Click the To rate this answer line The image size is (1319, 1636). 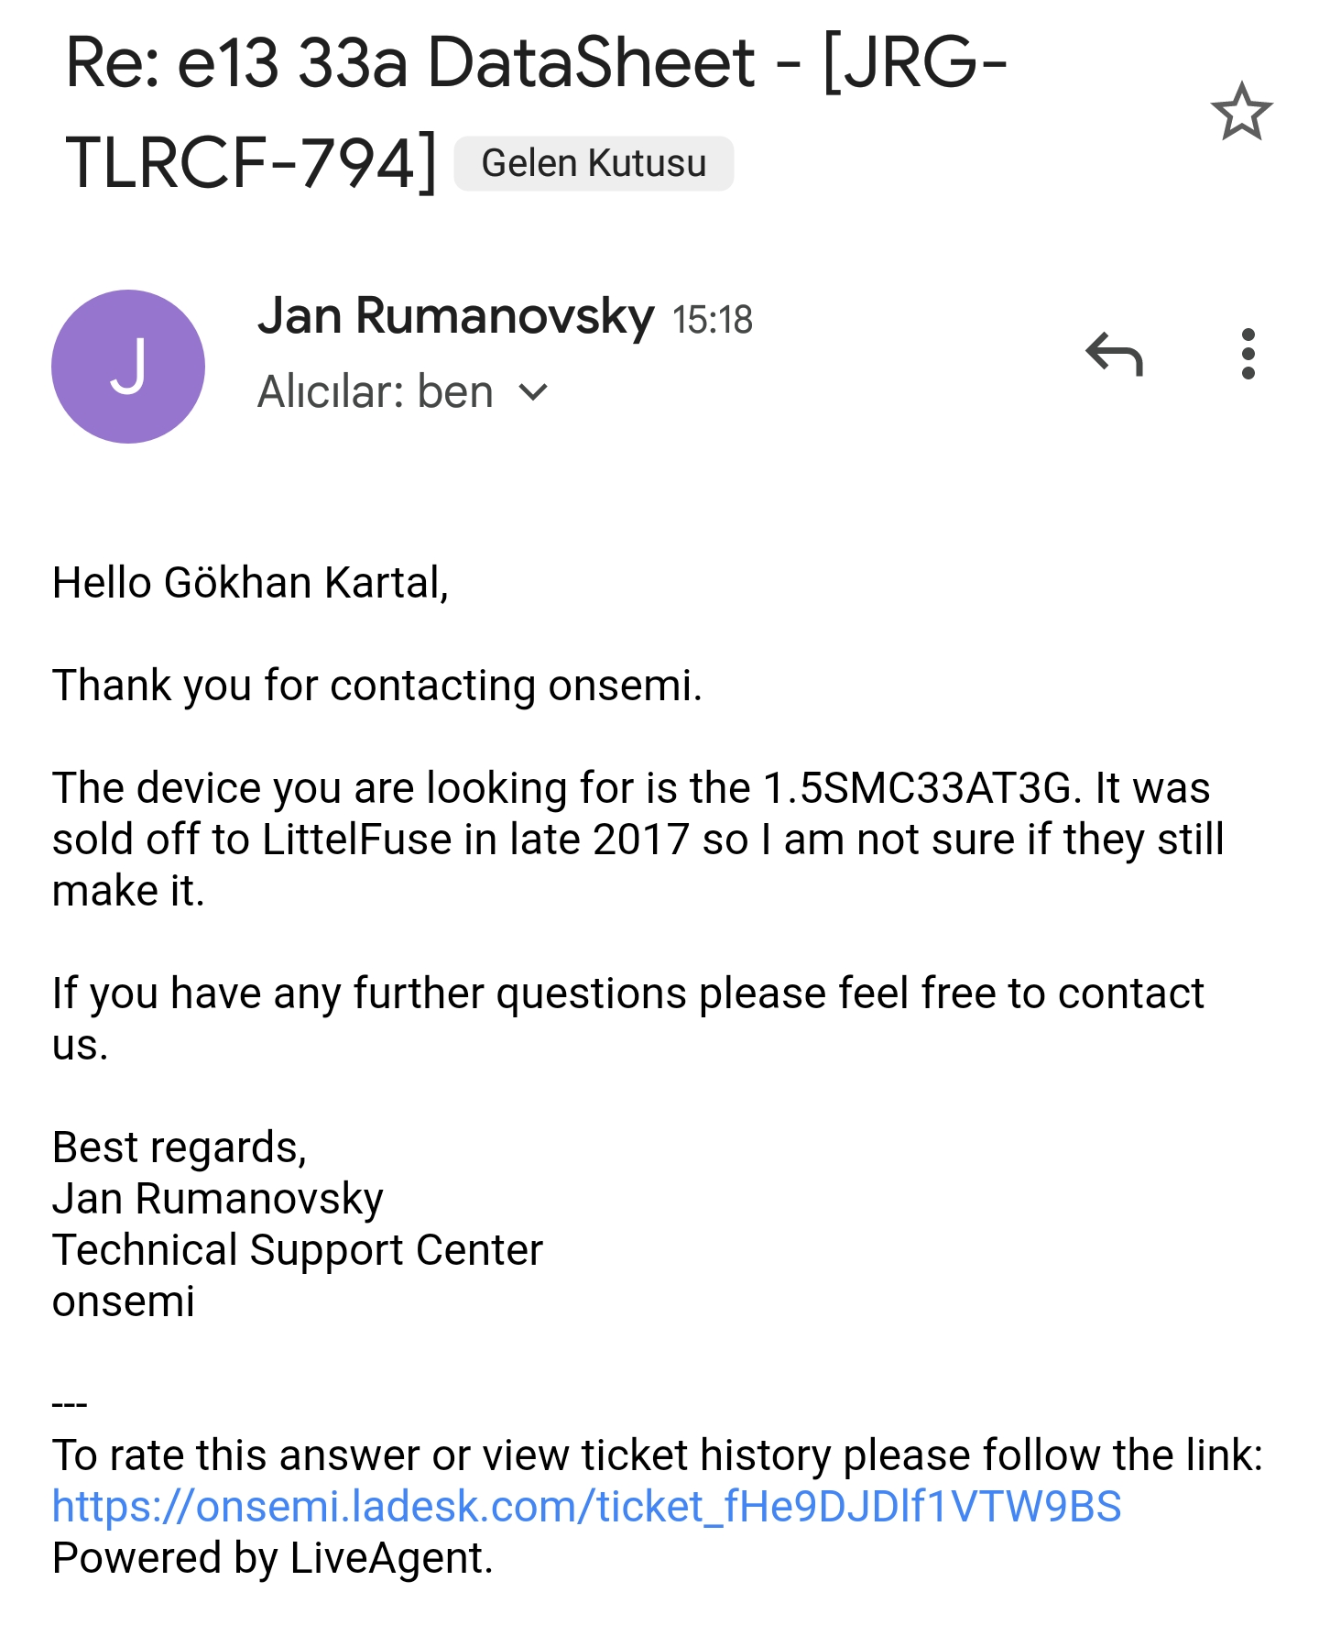click(657, 1455)
